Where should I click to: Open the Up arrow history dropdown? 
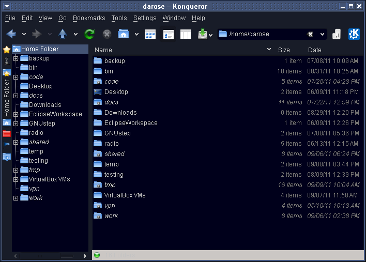click(75, 34)
